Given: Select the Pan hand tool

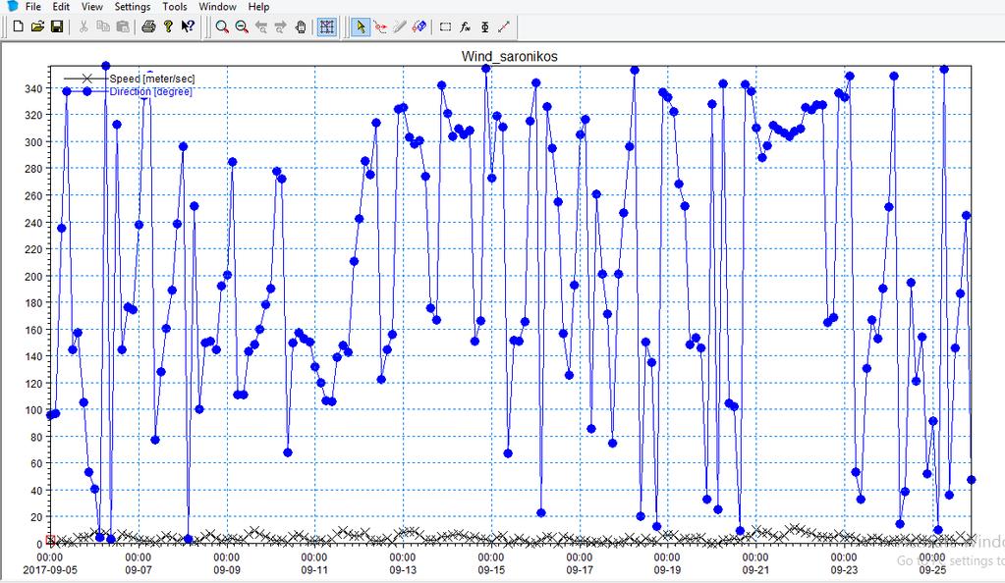Looking at the screenshot, I should pyautogui.click(x=300, y=26).
